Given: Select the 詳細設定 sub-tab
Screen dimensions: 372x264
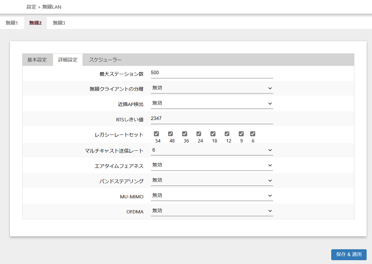Looking at the screenshot, I should coord(68,60).
